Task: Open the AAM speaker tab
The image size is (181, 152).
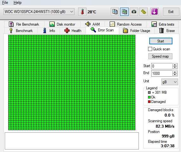Action: [93, 24]
